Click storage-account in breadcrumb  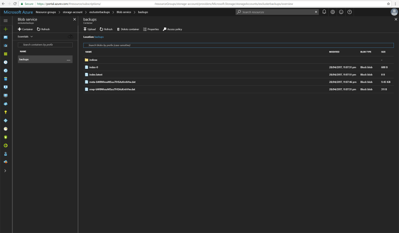(72, 12)
